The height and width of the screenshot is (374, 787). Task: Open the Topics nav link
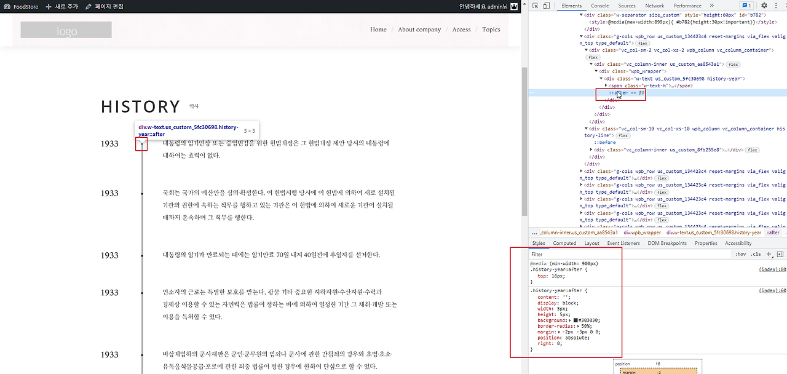click(491, 30)
